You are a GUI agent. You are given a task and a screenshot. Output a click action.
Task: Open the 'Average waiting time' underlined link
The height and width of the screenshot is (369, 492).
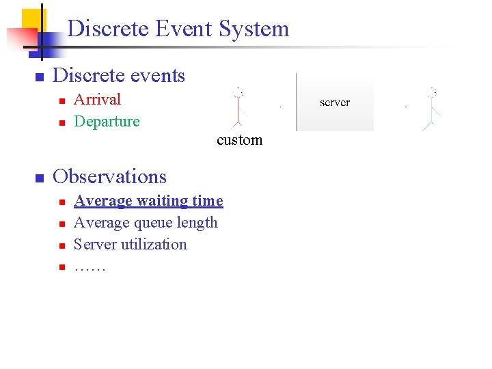[148, 201]
